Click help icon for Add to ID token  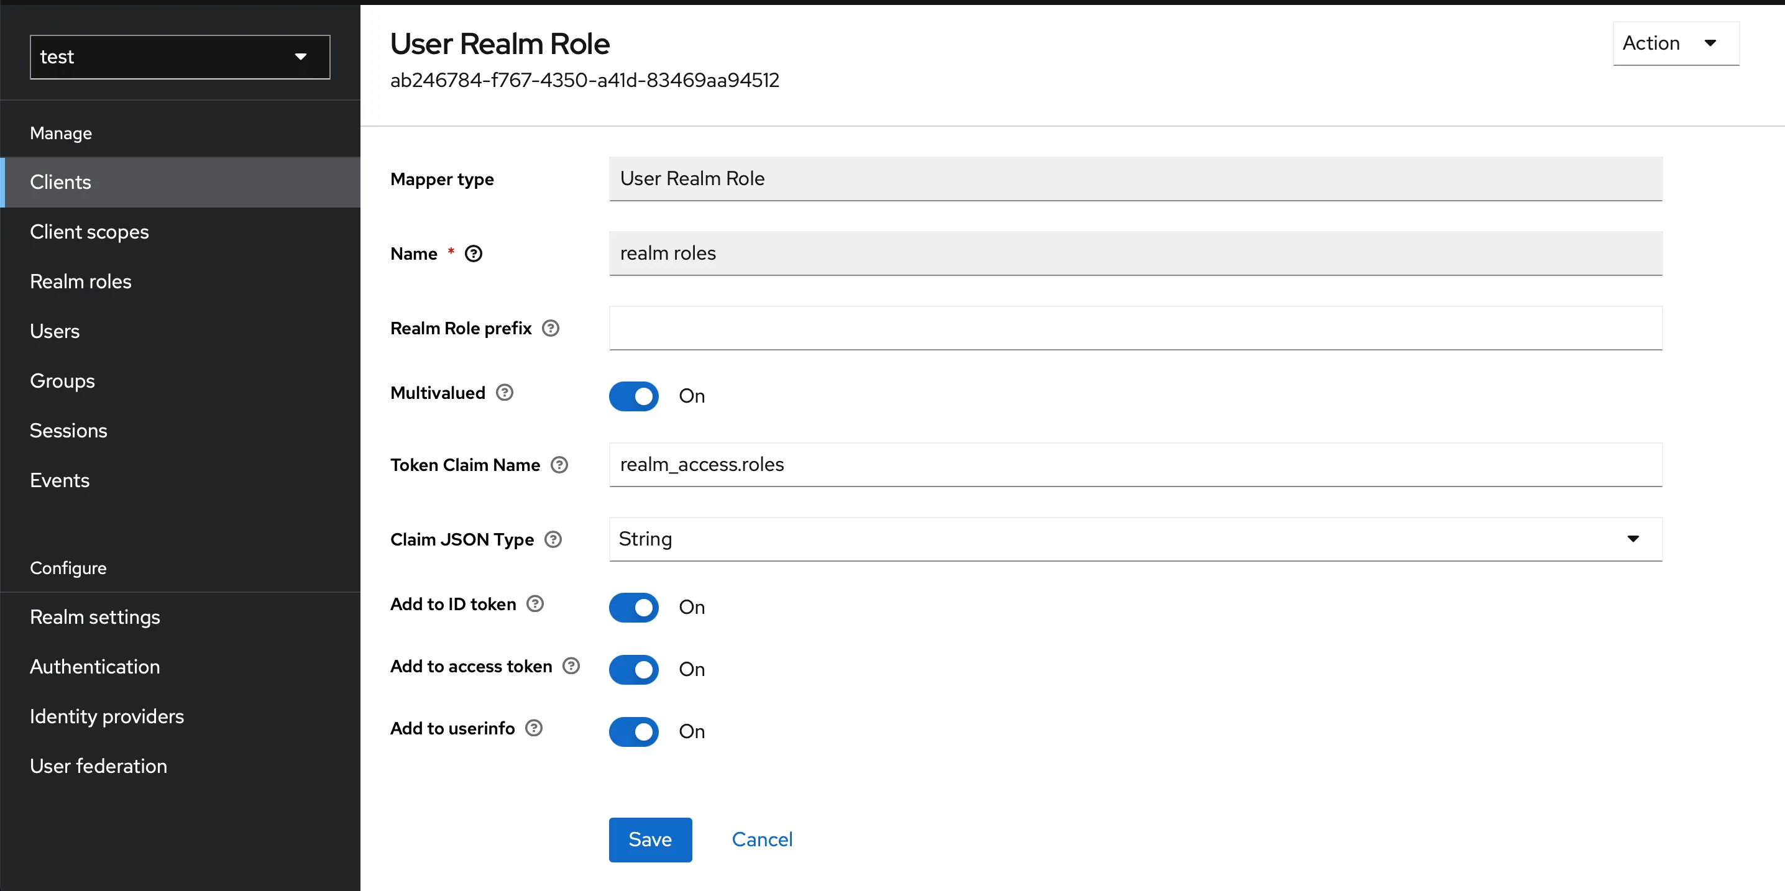tap(535, 604)
